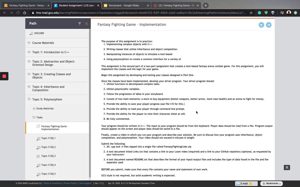Close the Student Assignment tab
This screenshot has height=187, width=300.
pyautogui.click(x=98, y=5)
